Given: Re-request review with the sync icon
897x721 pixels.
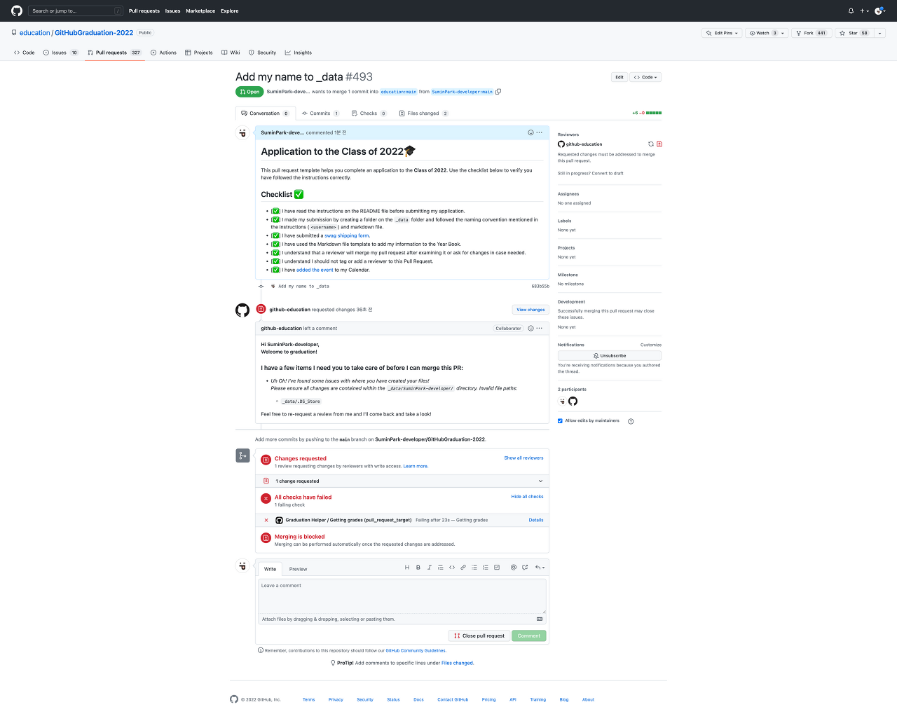Looking at the screenshot, I should tap(650, 144).
